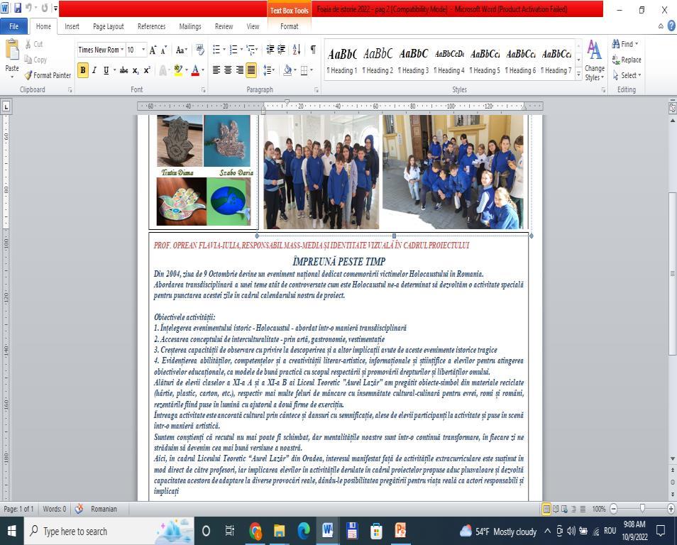Viewport: 677px width, 545px height.
Task: Click the Save icon in quick access toolbar
Action: point(18,9)
